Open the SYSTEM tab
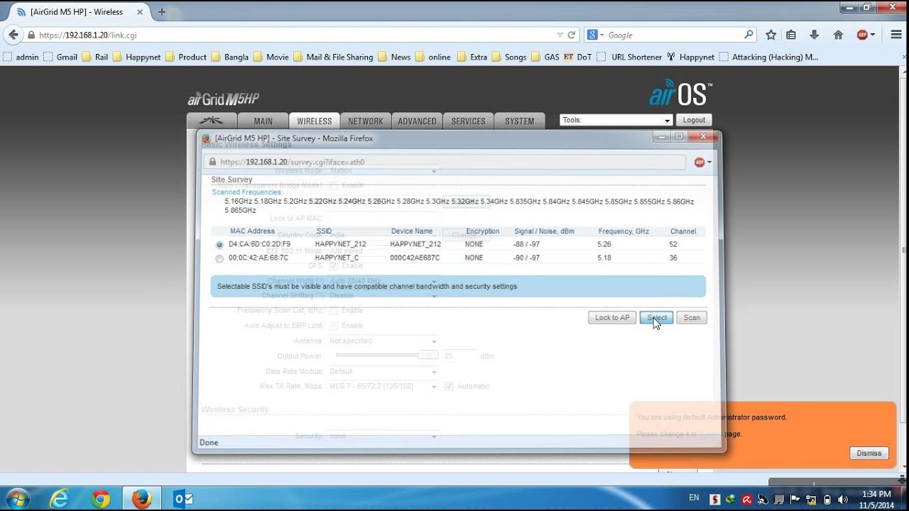Screen dimensions: 909x511 [x=520, y=121]
